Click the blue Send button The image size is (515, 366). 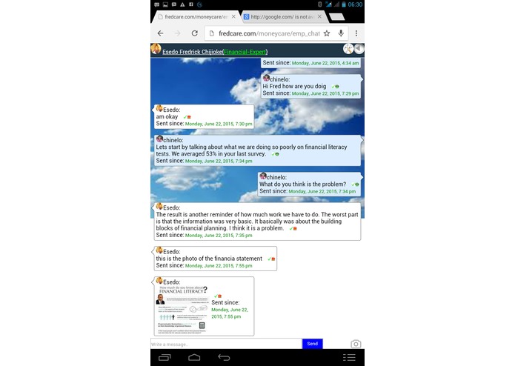[x=313, y=344]
